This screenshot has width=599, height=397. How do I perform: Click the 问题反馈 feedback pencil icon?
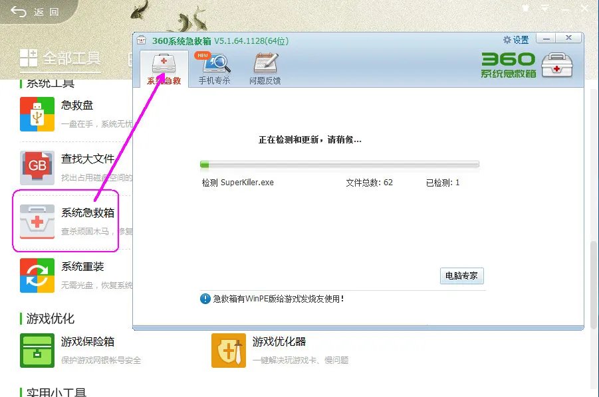click(264, 64)
